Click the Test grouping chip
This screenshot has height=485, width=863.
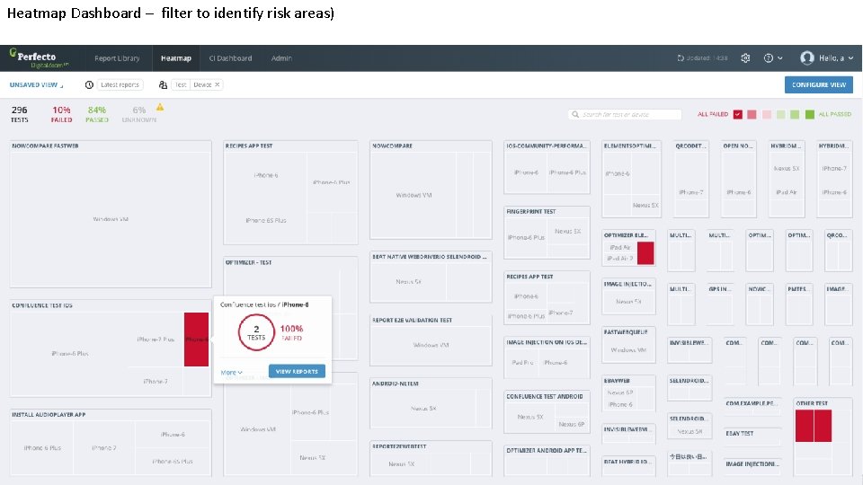(x=181, y=84)
